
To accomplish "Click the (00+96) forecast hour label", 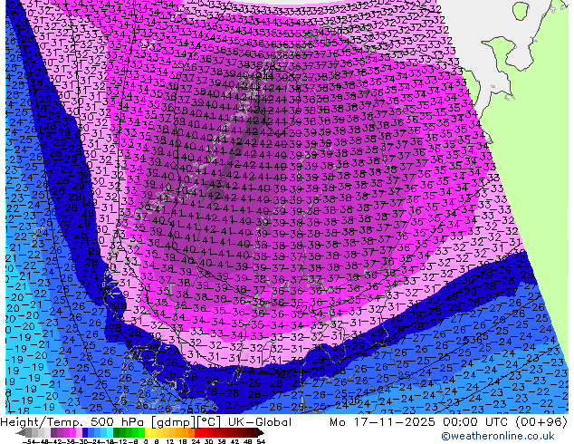I will tap(541, 422).
